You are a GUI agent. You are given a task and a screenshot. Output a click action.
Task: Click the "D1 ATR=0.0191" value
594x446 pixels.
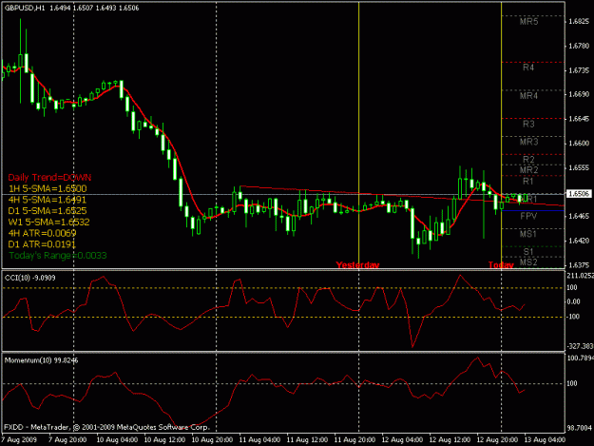42,244
